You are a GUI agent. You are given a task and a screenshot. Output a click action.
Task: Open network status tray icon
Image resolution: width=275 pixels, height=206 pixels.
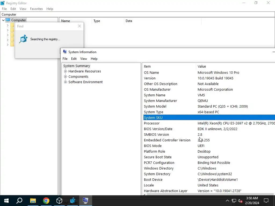[x=234, y=201]
